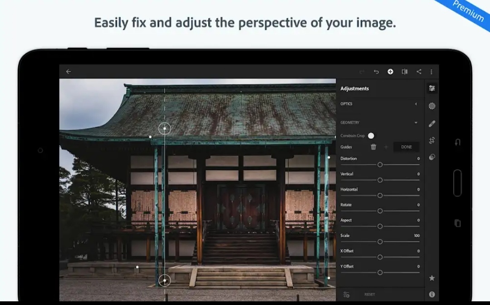
Task: Open the star rating panel
Action: tap(432, 278)
